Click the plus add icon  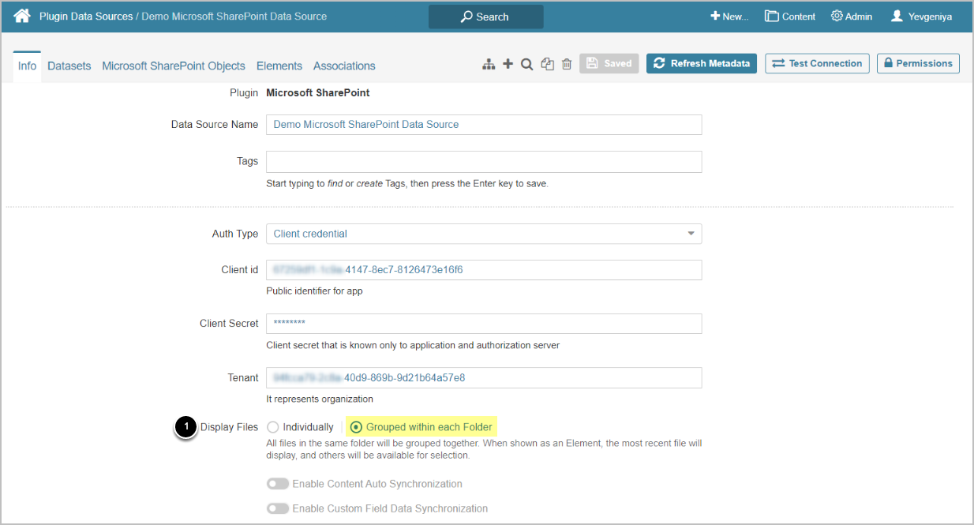click(508, 64)
